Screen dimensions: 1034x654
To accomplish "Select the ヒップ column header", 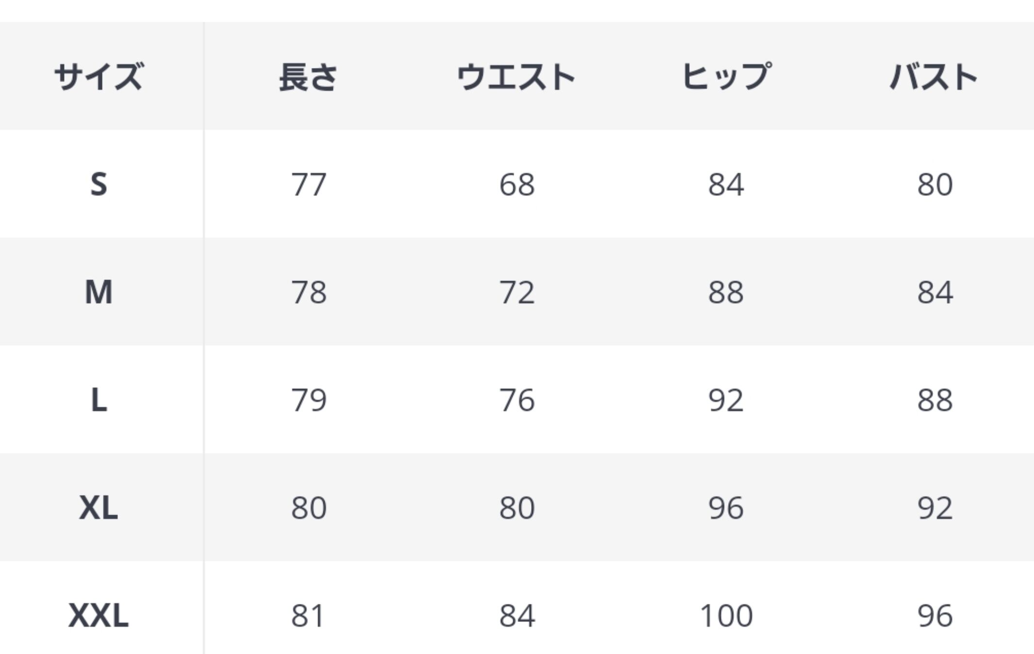I will click(726, 77).
